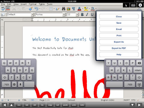Open the Format menu
The image size is (144, 108).
(33, 4)
